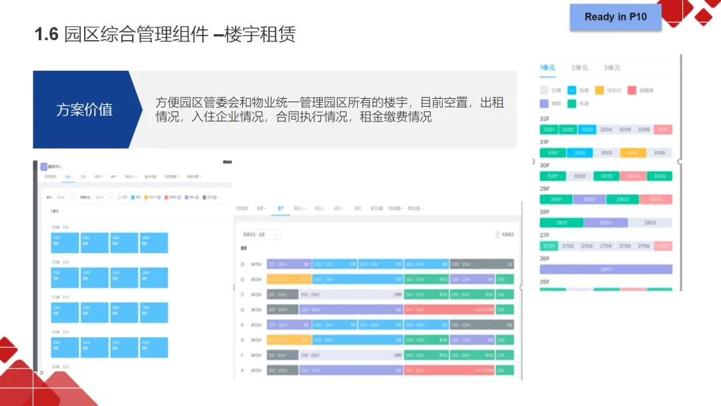Click the 32F floor label
The height and width of the screenshot is (406, 721).
point(545,119)
